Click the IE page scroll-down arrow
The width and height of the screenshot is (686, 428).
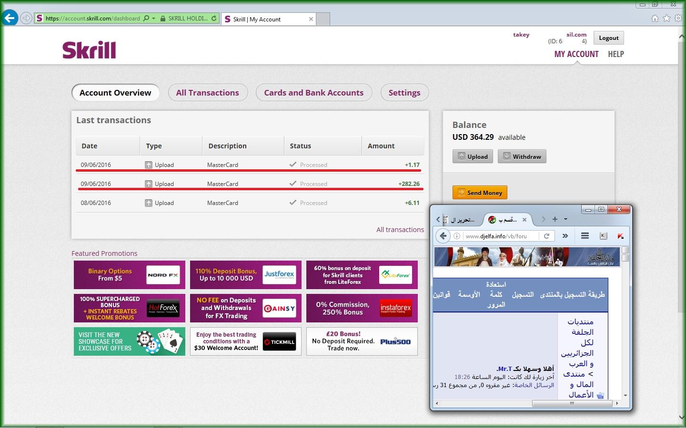click(681, 417)
